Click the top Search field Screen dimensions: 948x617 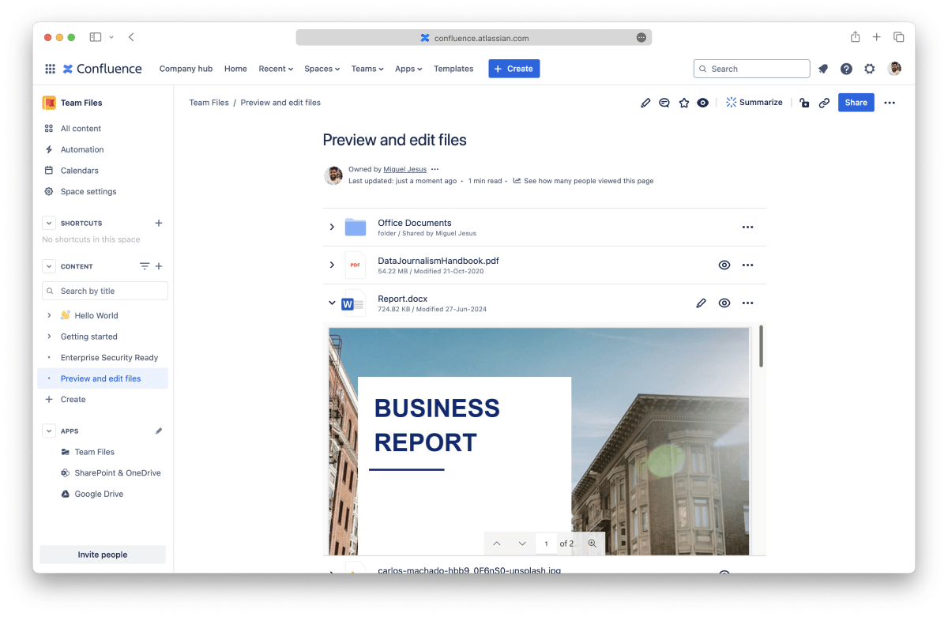click(x=751, y=69)
